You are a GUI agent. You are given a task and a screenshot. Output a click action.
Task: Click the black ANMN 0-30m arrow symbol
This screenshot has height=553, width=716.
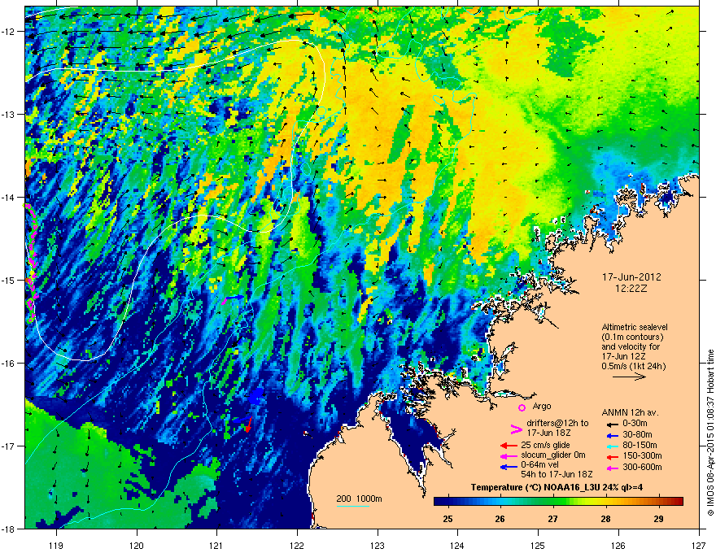tap(612, 424)
